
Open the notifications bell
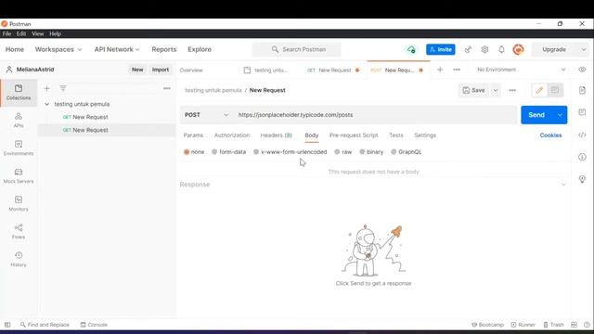pyautogui.click(x=501, y=49)
